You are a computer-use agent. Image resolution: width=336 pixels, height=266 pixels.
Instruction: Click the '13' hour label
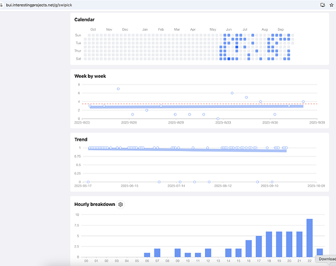coord(218,261)
